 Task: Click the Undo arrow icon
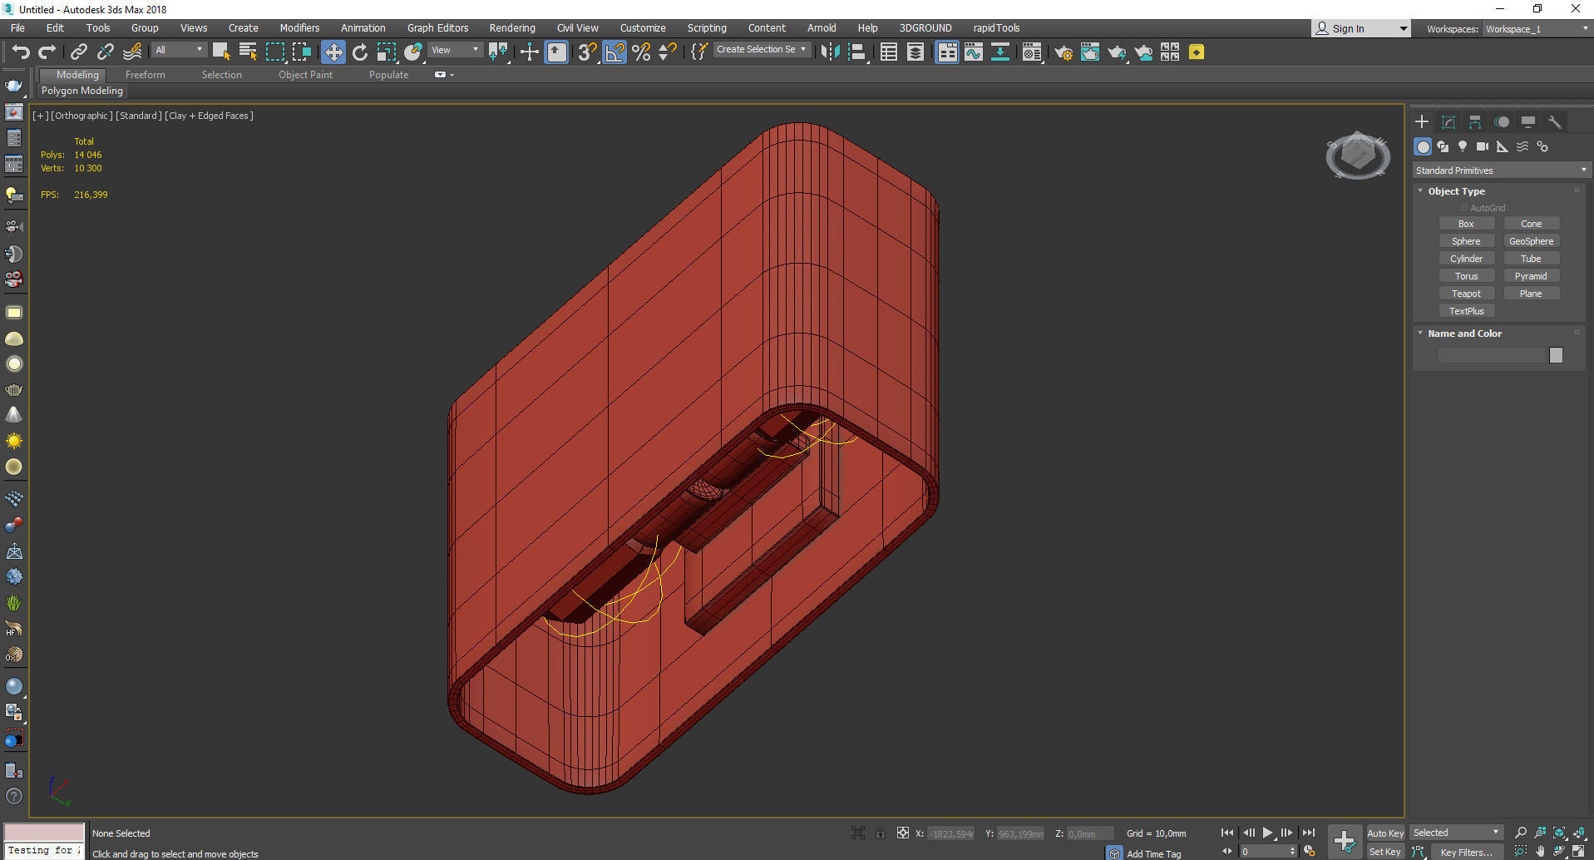coord(20,52)
